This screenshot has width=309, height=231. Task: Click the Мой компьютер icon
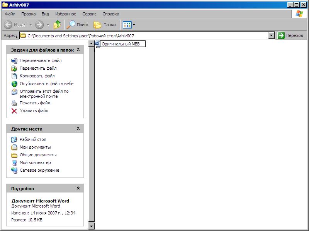14,162
